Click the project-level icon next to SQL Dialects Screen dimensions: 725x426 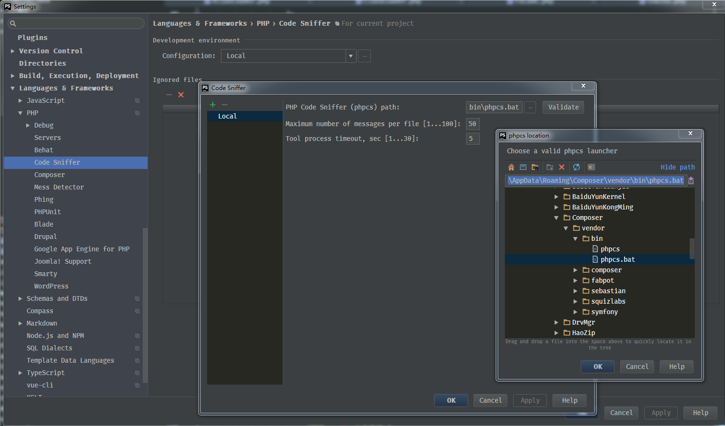coord(138,348)
